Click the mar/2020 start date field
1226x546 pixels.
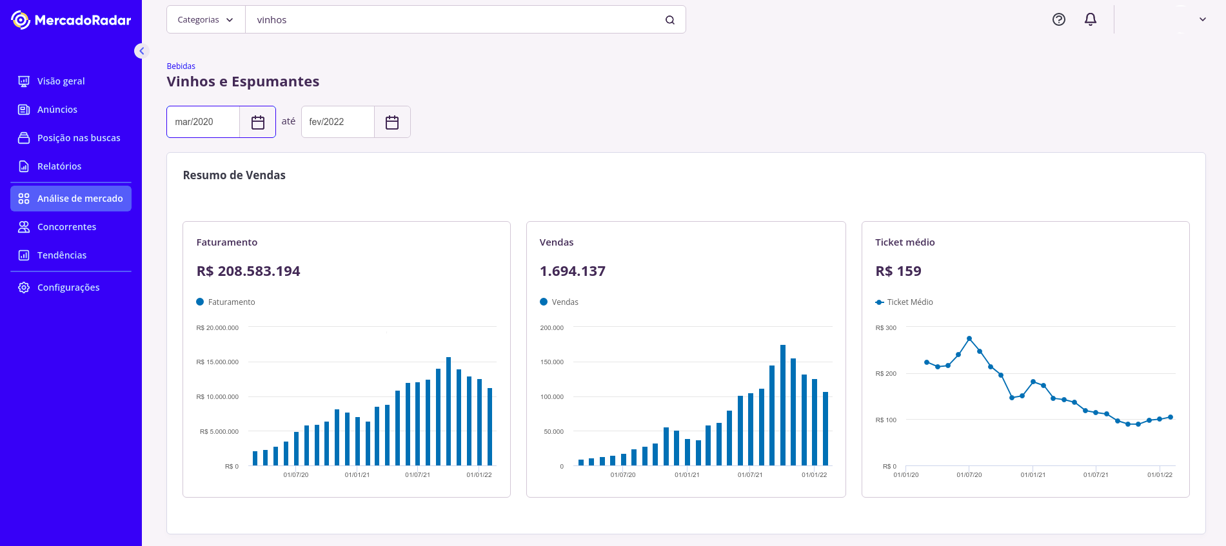pos(203,122)
